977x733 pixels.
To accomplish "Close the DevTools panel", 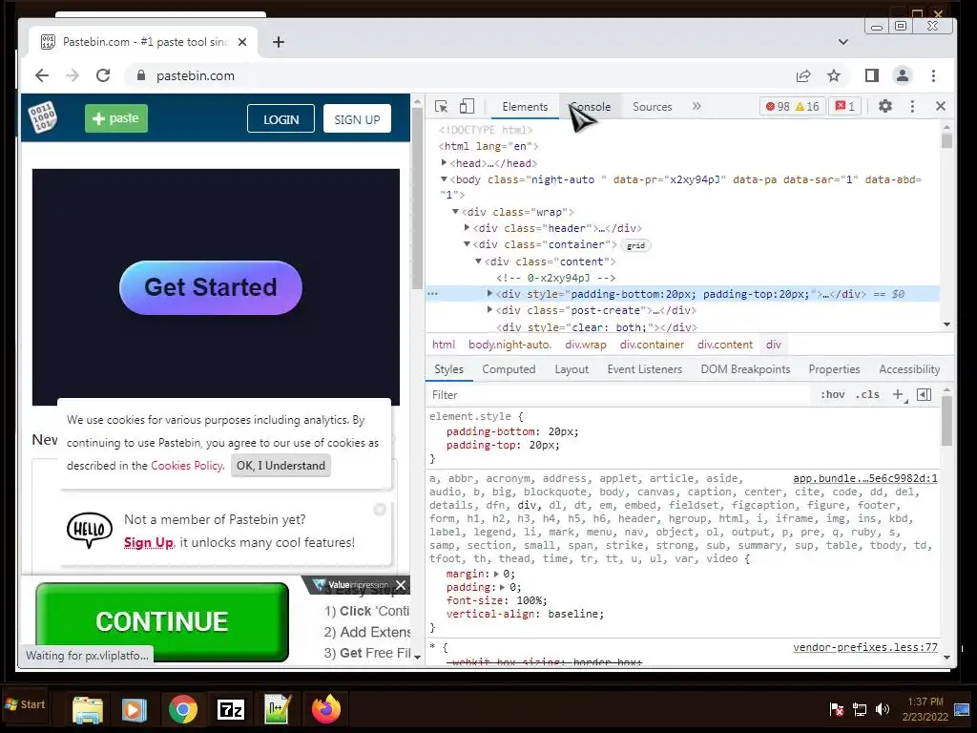I will [941, 106].
